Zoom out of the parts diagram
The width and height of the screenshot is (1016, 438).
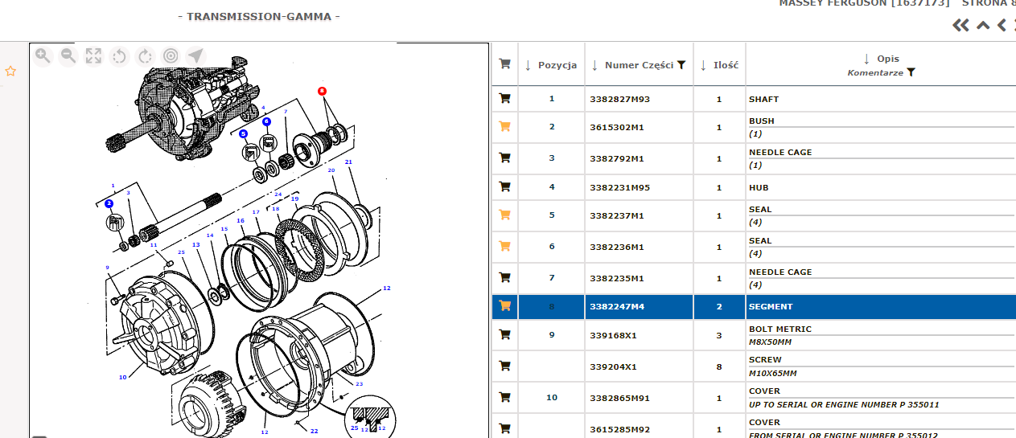pyautogui.click(x=68, y=55)
